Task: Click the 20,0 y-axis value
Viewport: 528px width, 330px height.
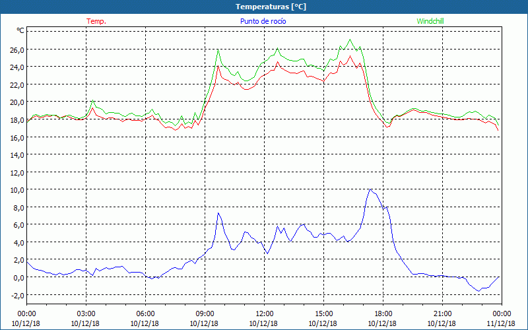Action: tap(17, 102)
